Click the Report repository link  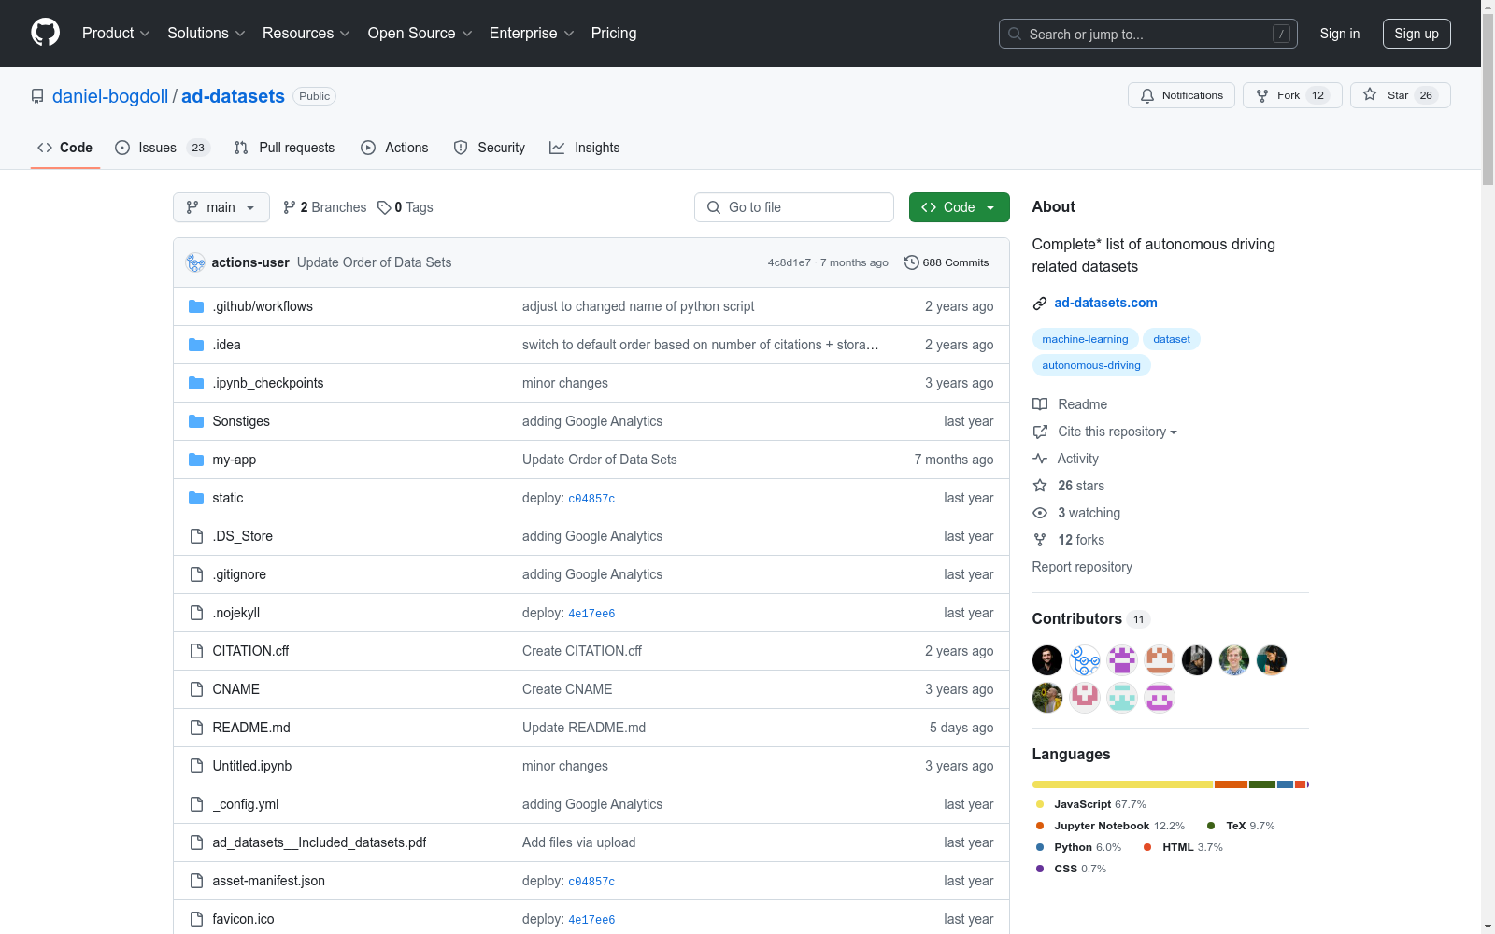[1082, 567]
